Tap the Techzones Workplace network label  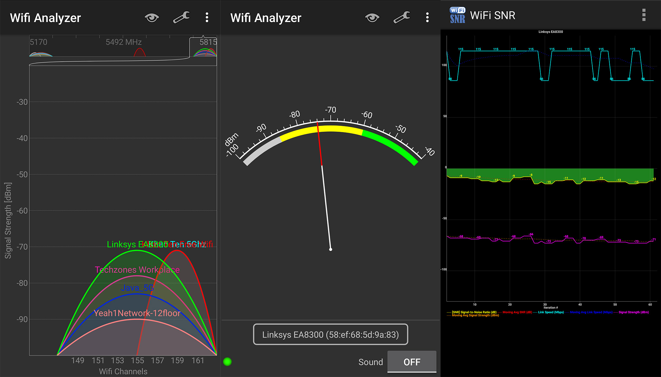coord(137,270)
